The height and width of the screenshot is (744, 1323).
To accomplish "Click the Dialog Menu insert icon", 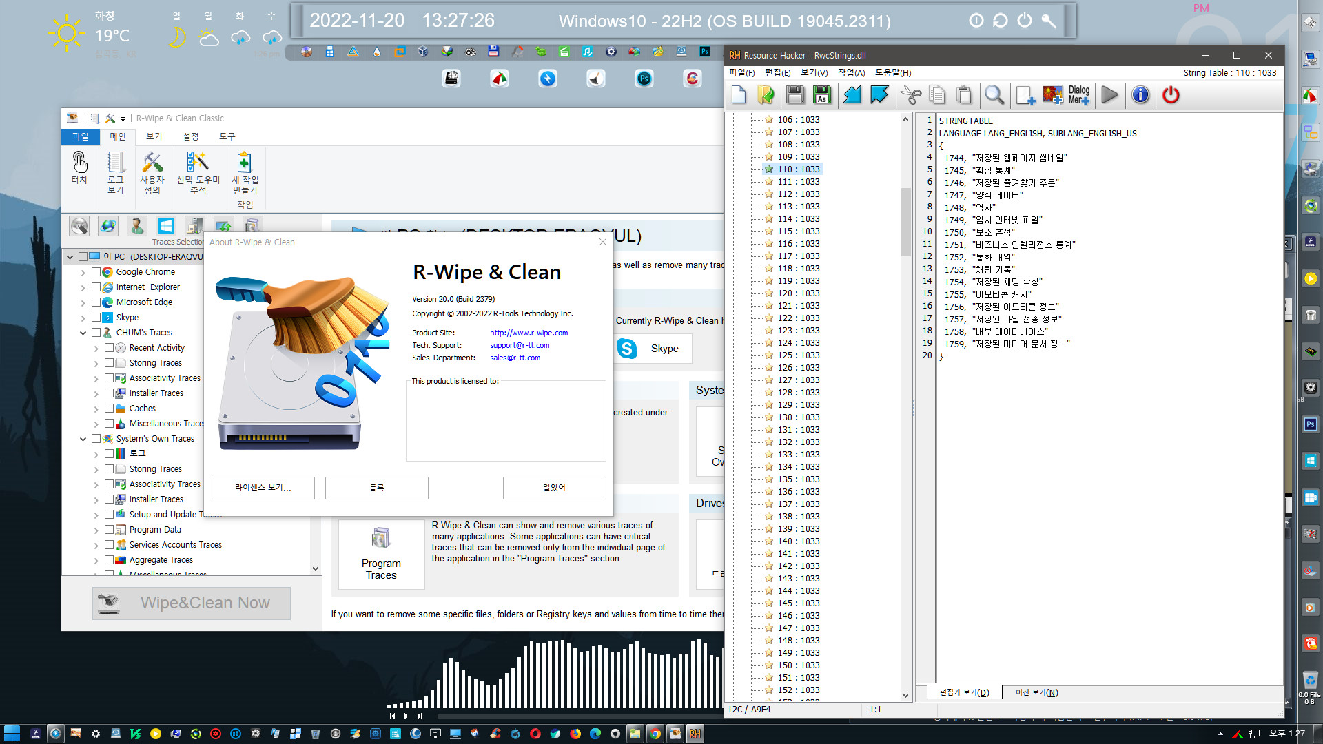I will [1079, 95].
